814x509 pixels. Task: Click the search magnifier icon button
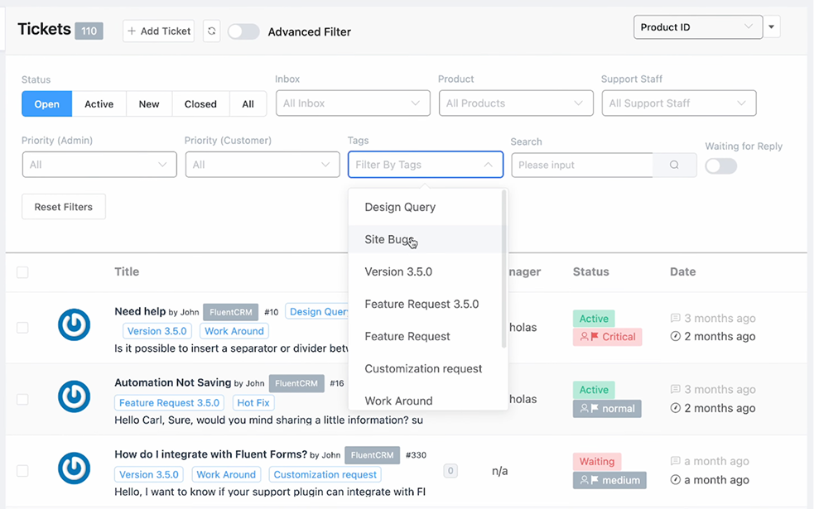point(674,165)
